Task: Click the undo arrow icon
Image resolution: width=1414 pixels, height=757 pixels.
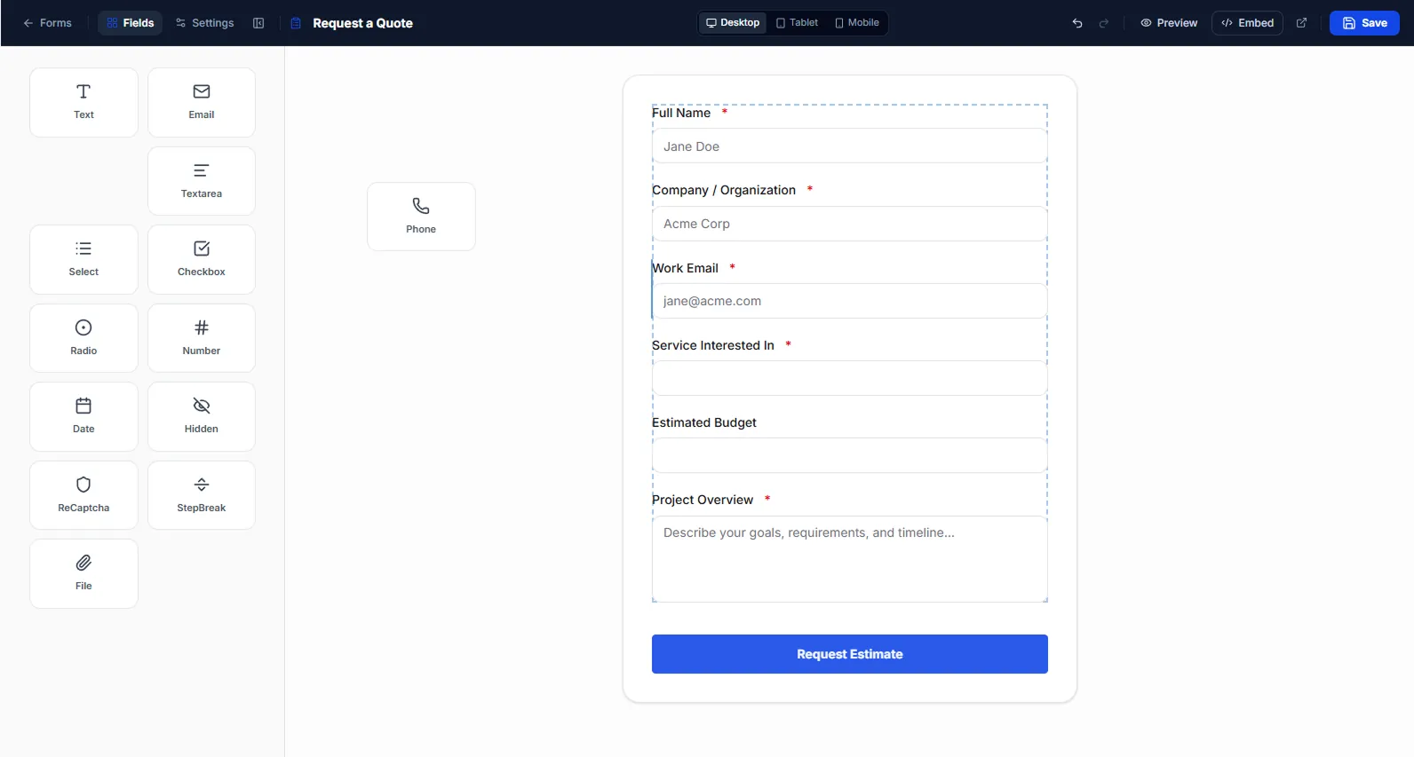Action: tap(1077, 23)
